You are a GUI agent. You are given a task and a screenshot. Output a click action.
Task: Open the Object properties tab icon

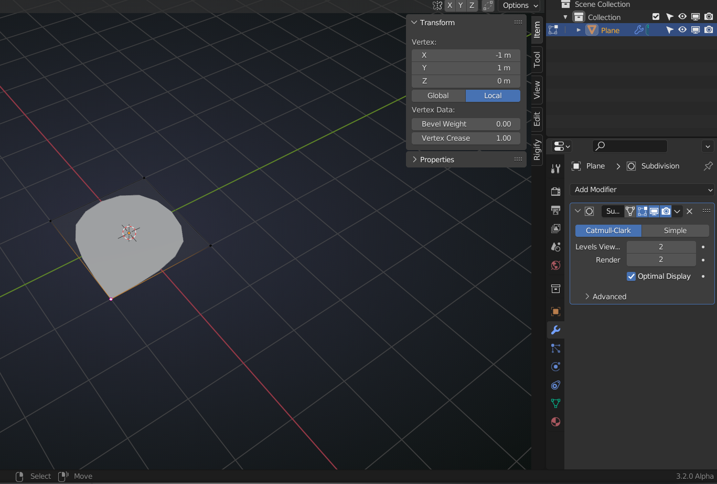555,311
